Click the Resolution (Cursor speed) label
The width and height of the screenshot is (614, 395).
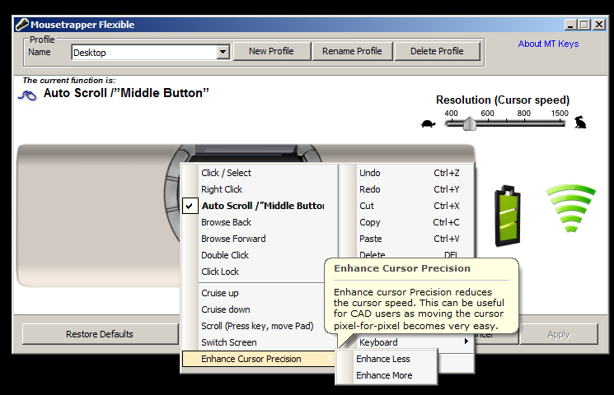(503, 100)
